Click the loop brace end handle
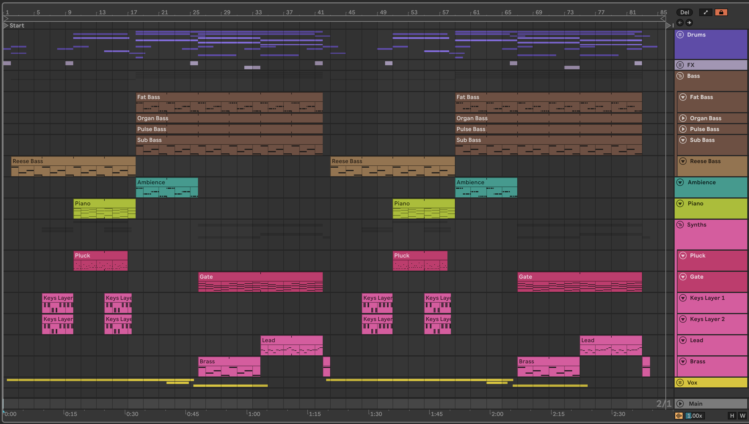 click(663, 19)
